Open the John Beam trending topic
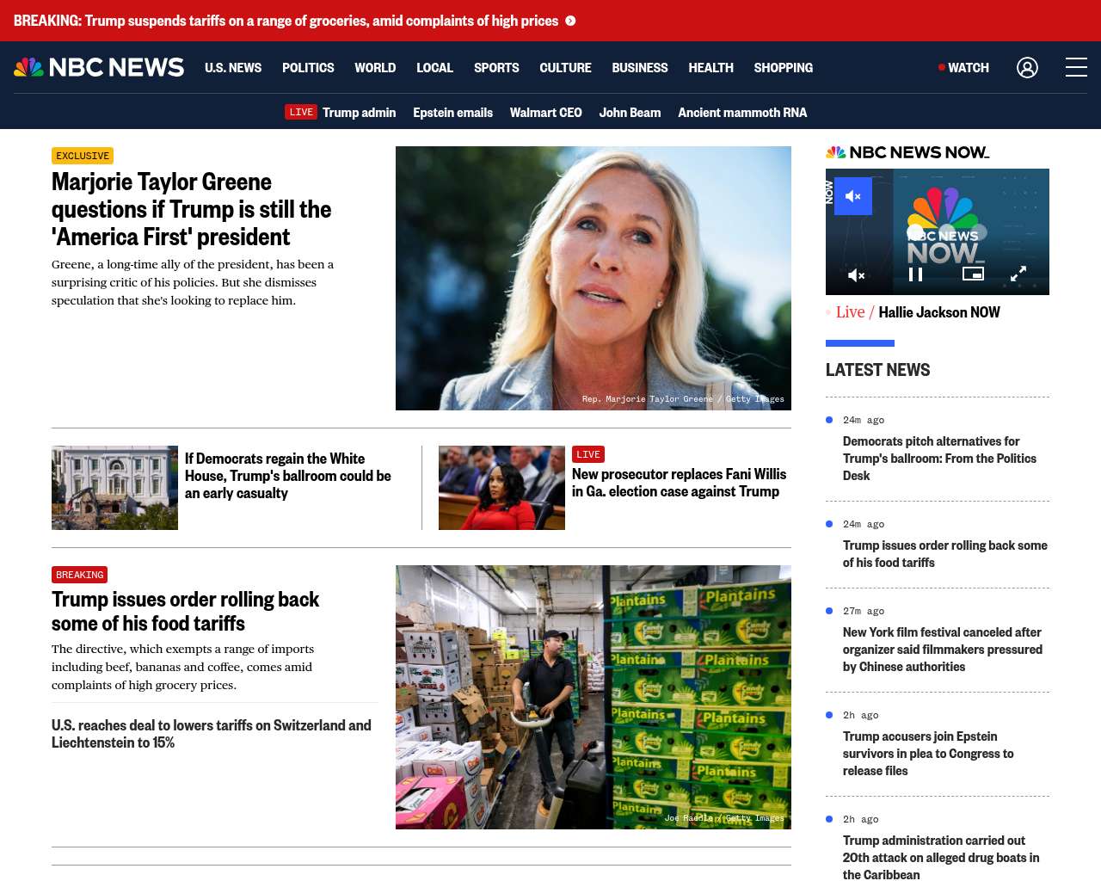The width and height of the screenshot is (1101, 881). click(x=630, y=112)
